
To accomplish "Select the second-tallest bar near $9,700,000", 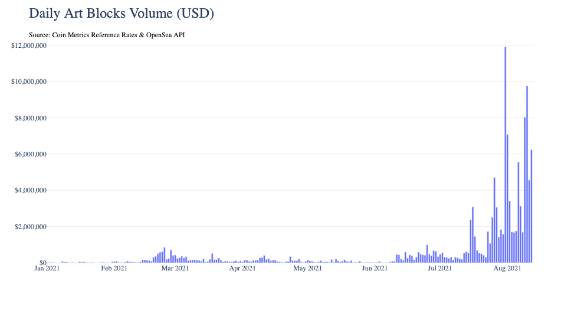I will tap(527, 174).
